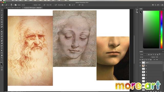Select the Color panel tab
The width and height of the screenshot is (164, 92).
(141, 9)
